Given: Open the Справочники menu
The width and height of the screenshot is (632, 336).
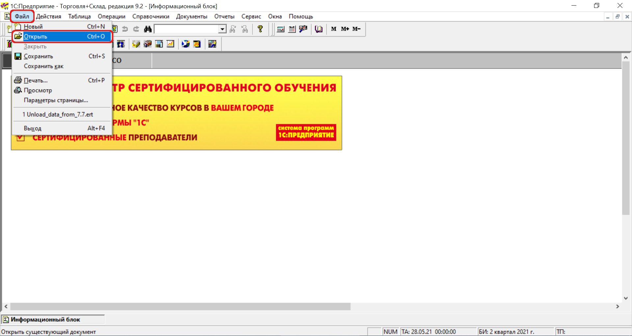Looking at the screenshot, I should 151,16.
